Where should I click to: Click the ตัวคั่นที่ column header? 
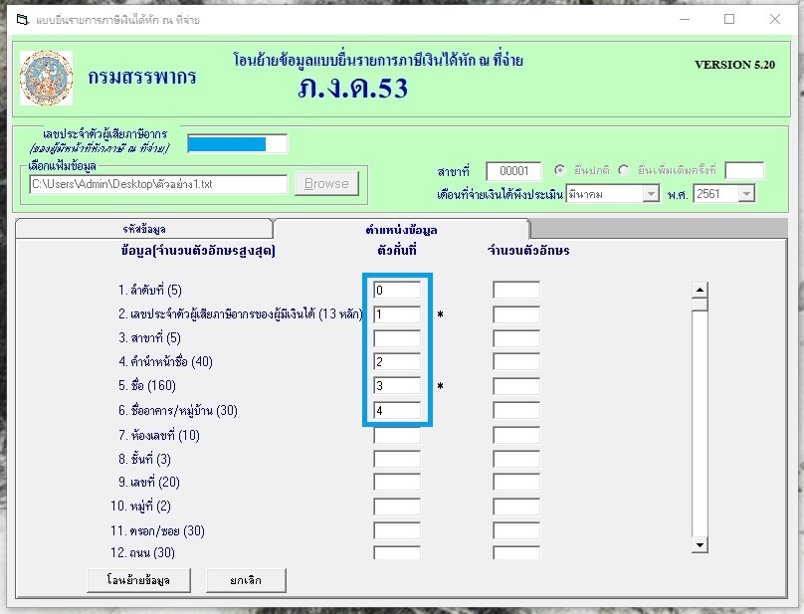click(397, 251)
